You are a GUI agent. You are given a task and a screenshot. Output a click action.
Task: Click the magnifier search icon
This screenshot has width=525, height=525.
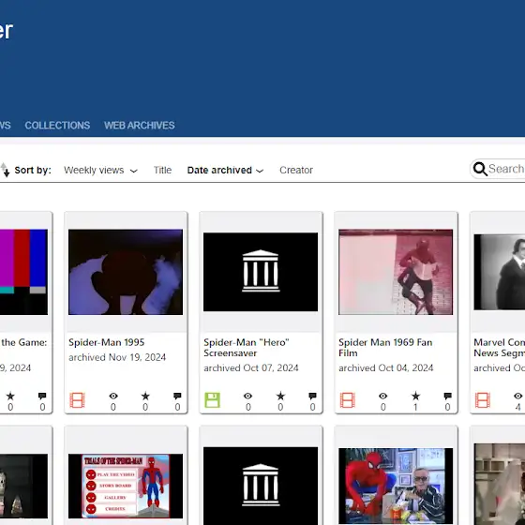[x=480, y=169]
